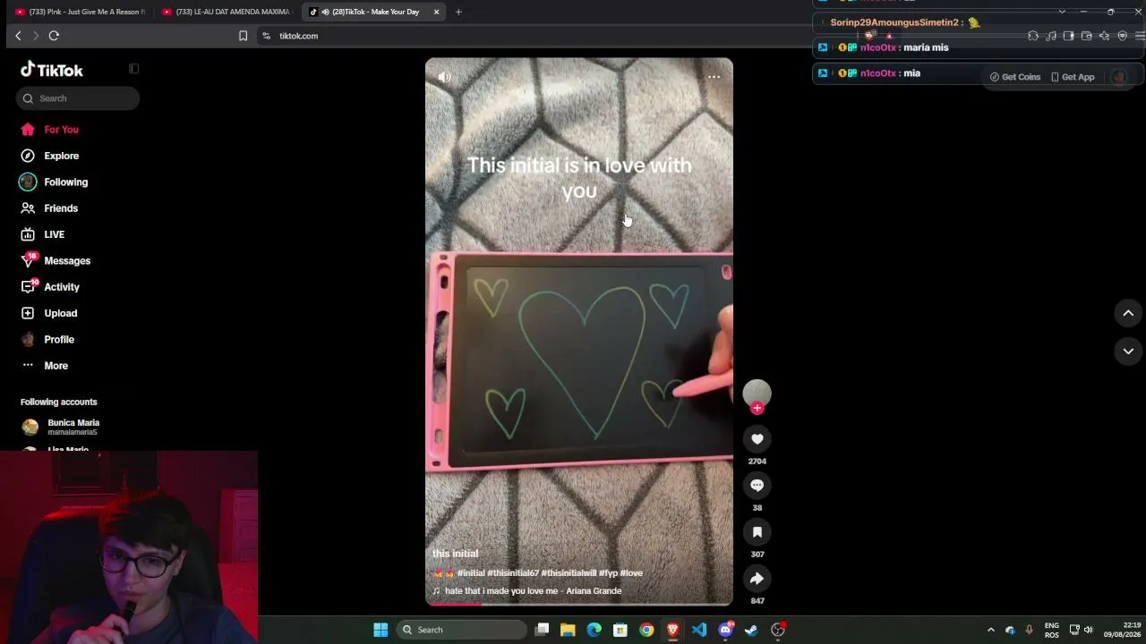Go to the Following feed

(55, 182)
